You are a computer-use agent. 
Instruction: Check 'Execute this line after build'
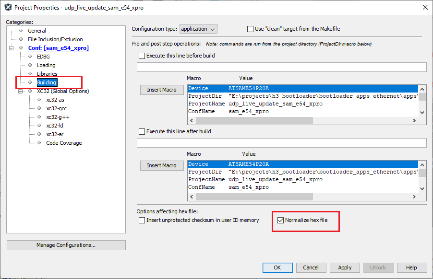pyautogui.click(x=142, y=131)
